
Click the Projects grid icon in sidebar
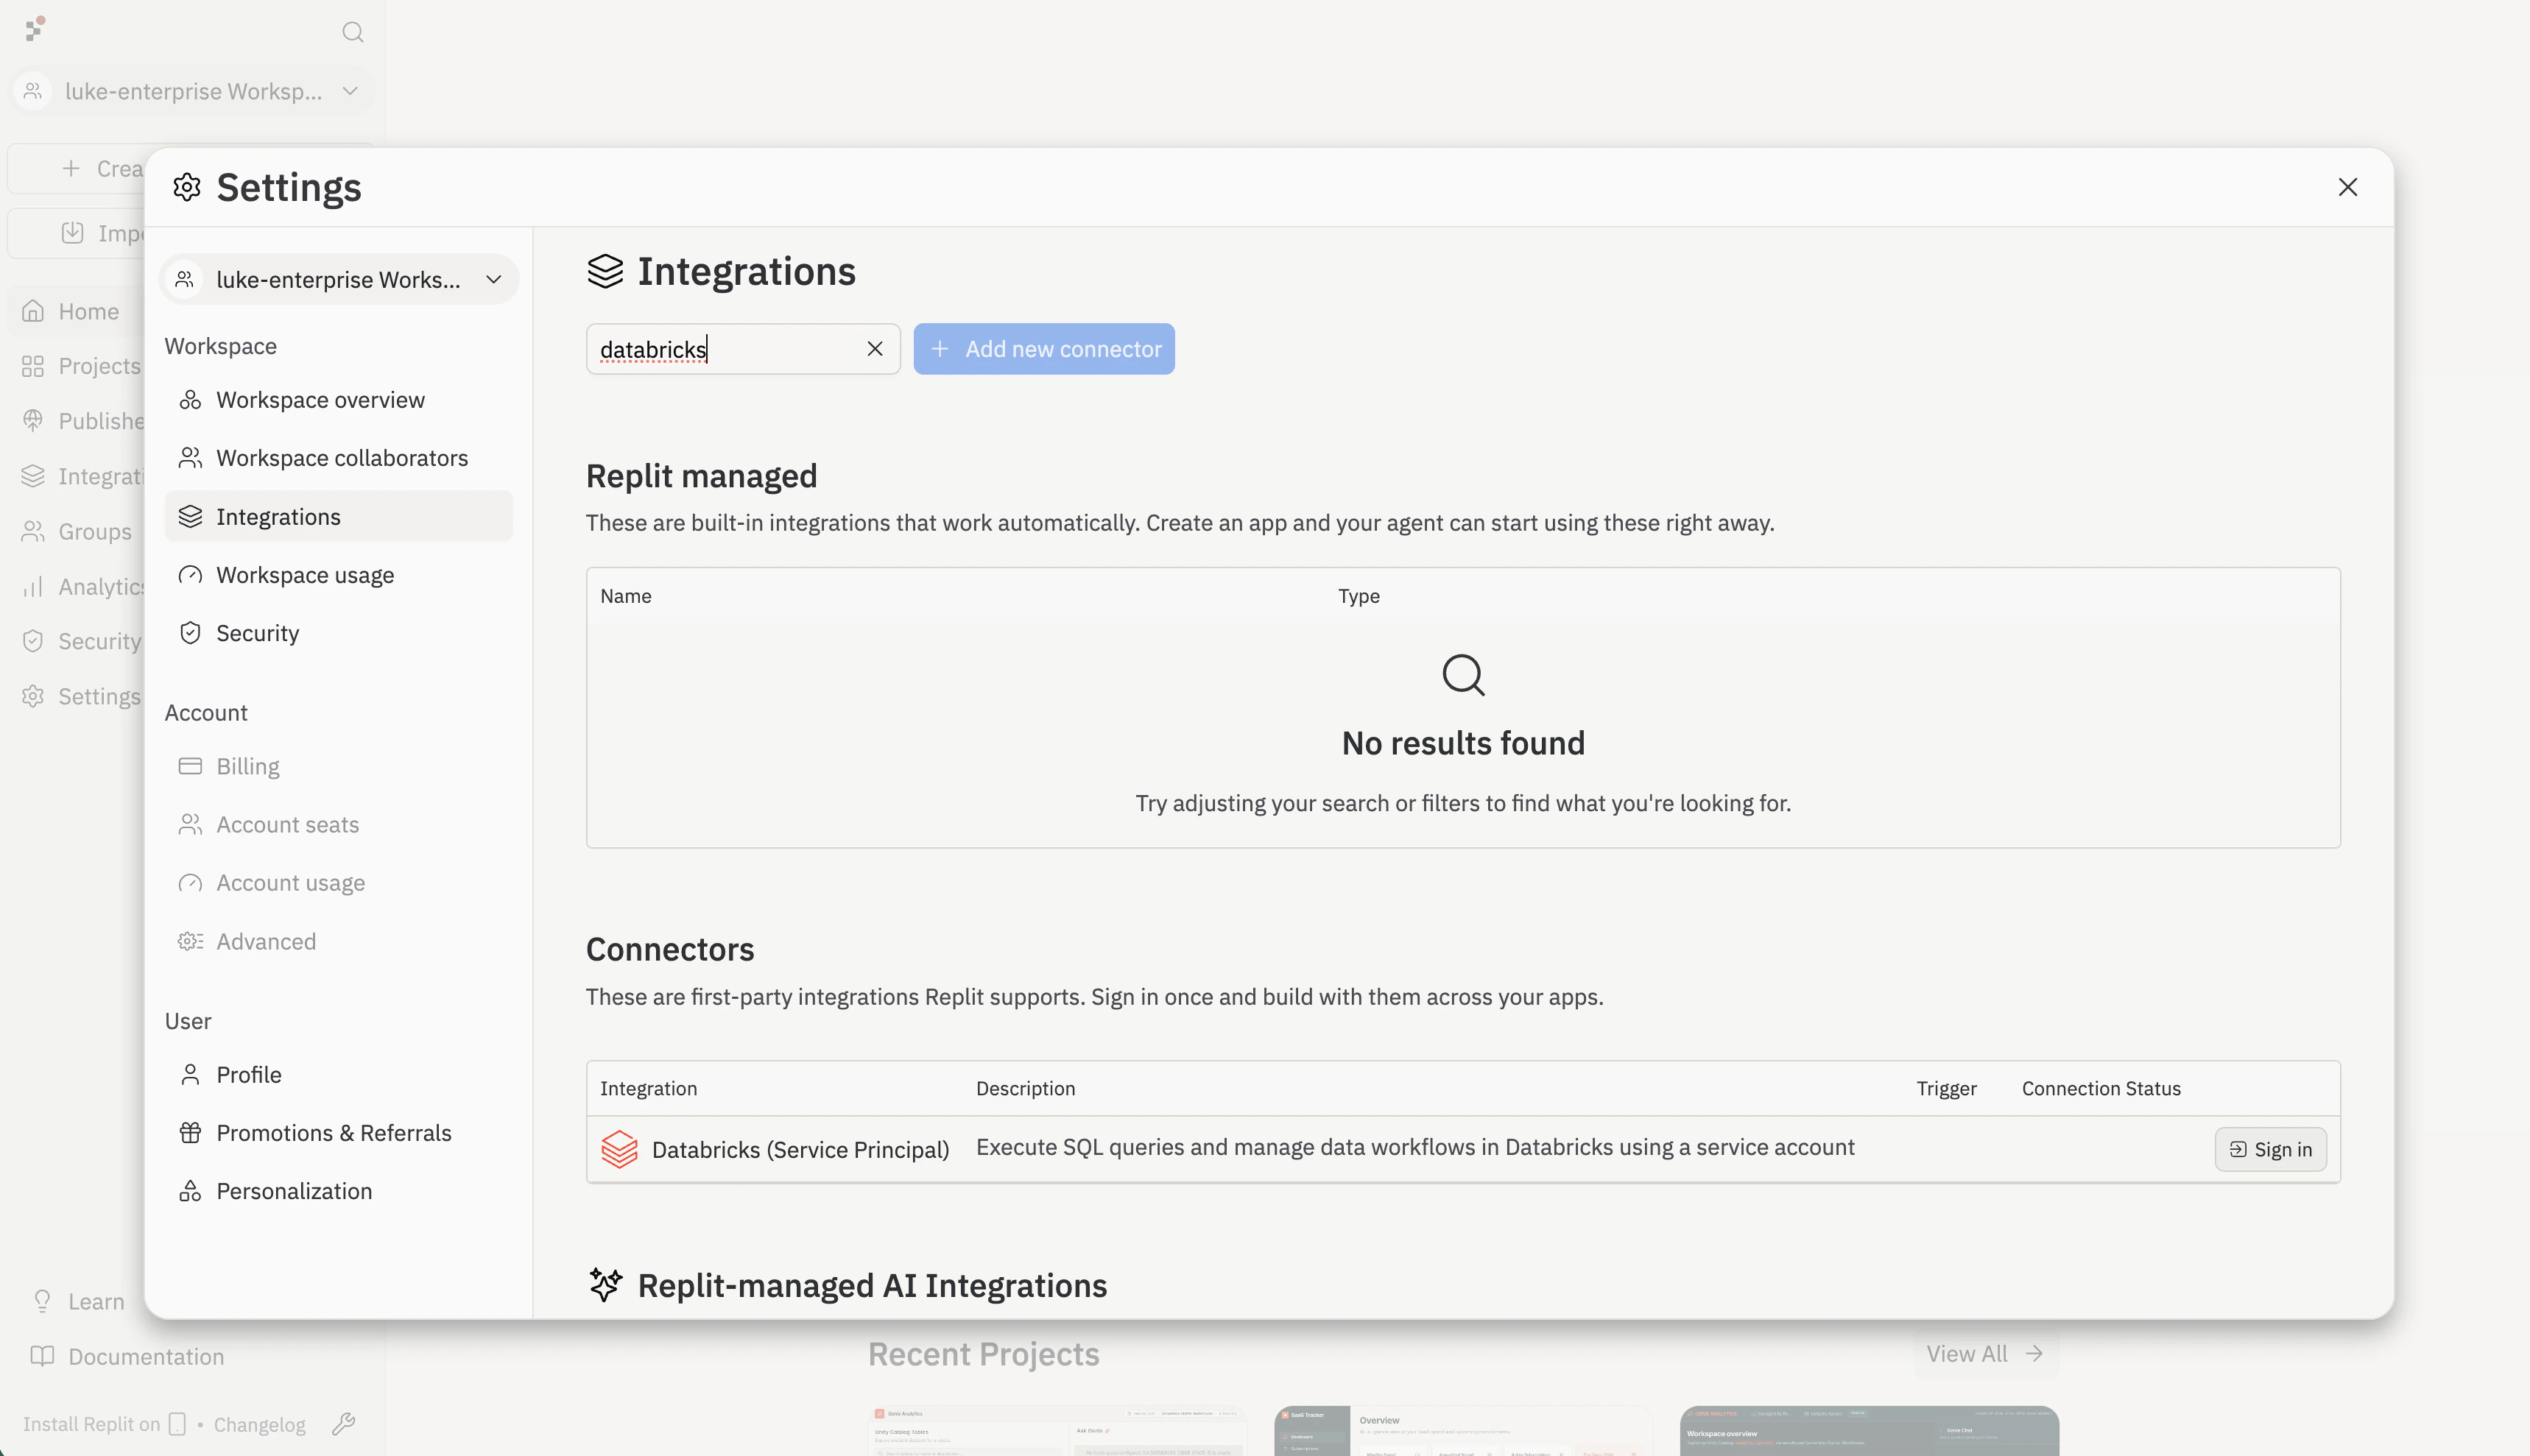[33, 366]
